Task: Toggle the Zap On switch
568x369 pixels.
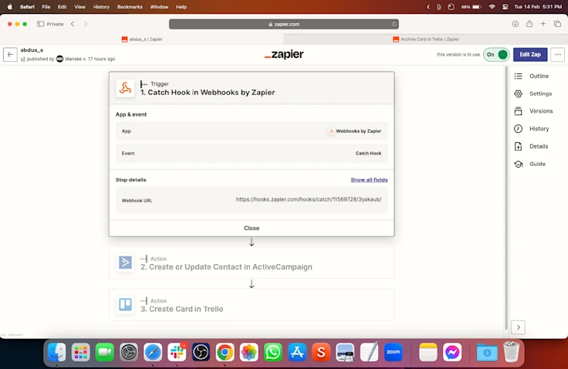Action: click(496, 54)
